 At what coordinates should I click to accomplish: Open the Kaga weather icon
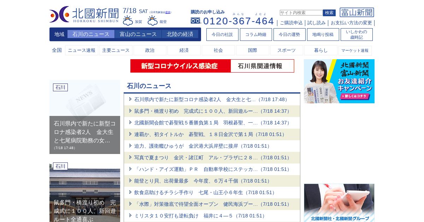[x=128, y=20]
